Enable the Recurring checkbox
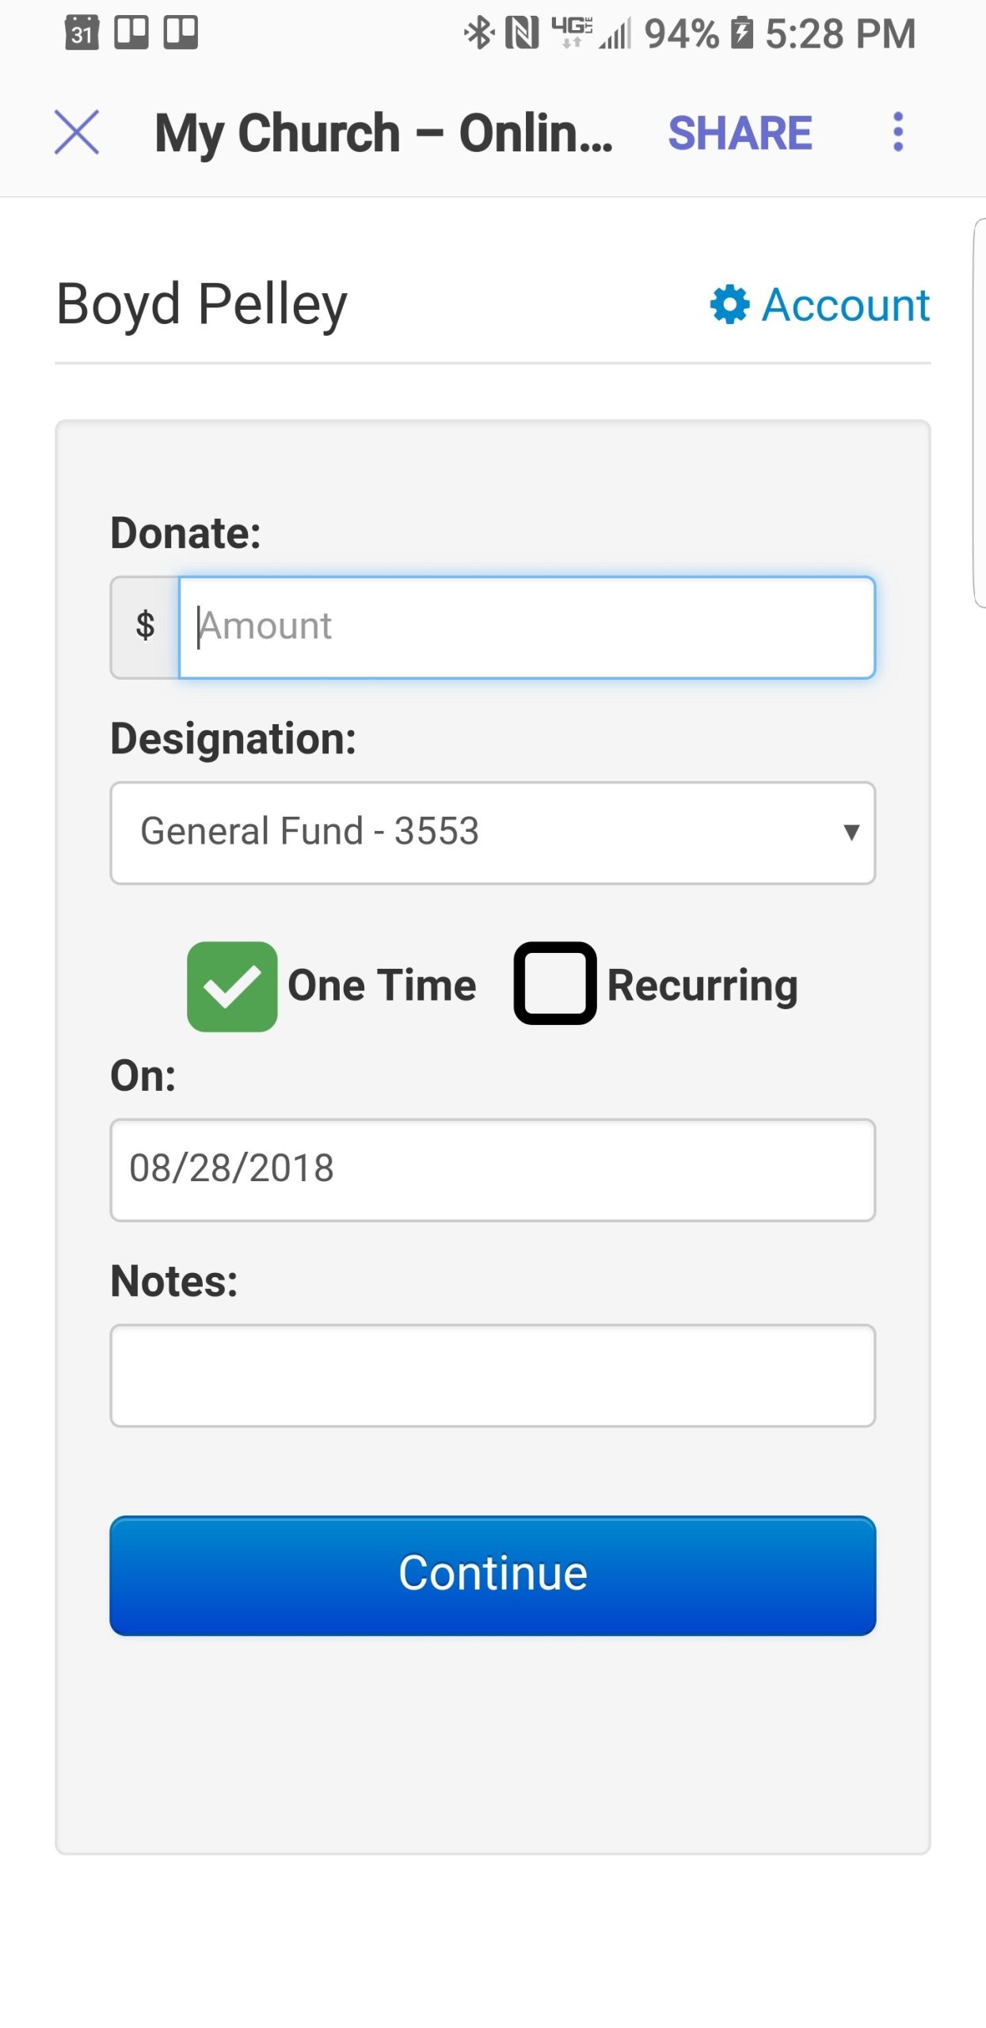 [x=555, y=983]
